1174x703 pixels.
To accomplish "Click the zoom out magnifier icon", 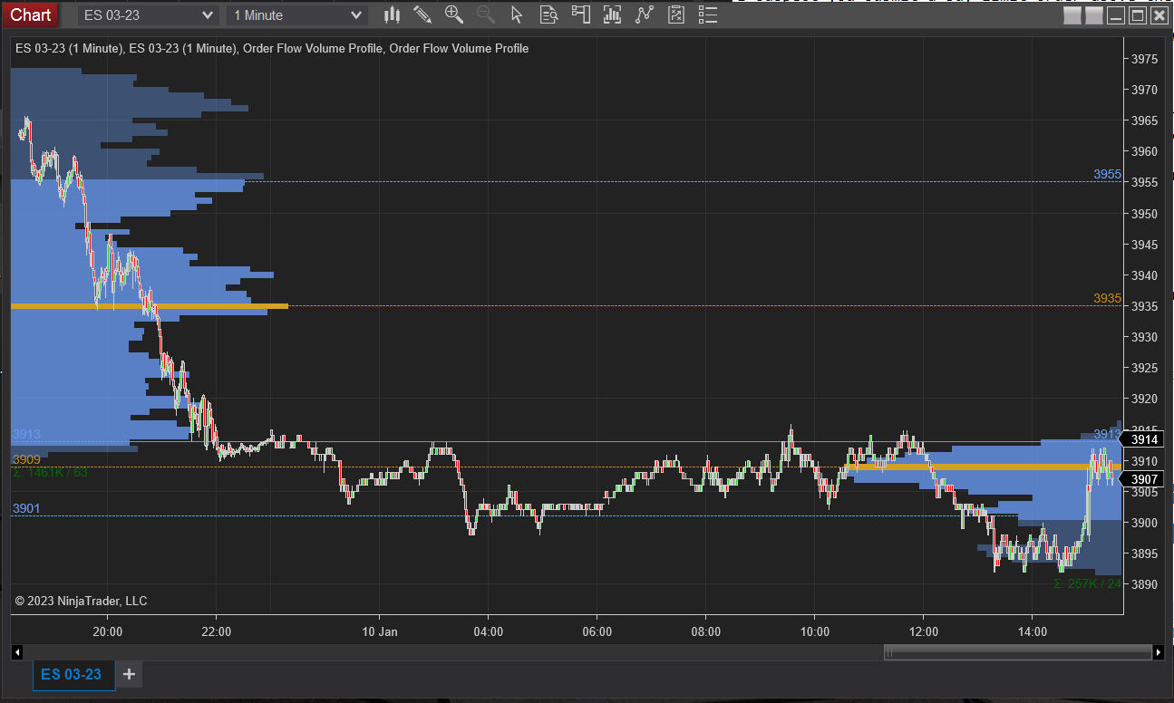I will 486,14.
